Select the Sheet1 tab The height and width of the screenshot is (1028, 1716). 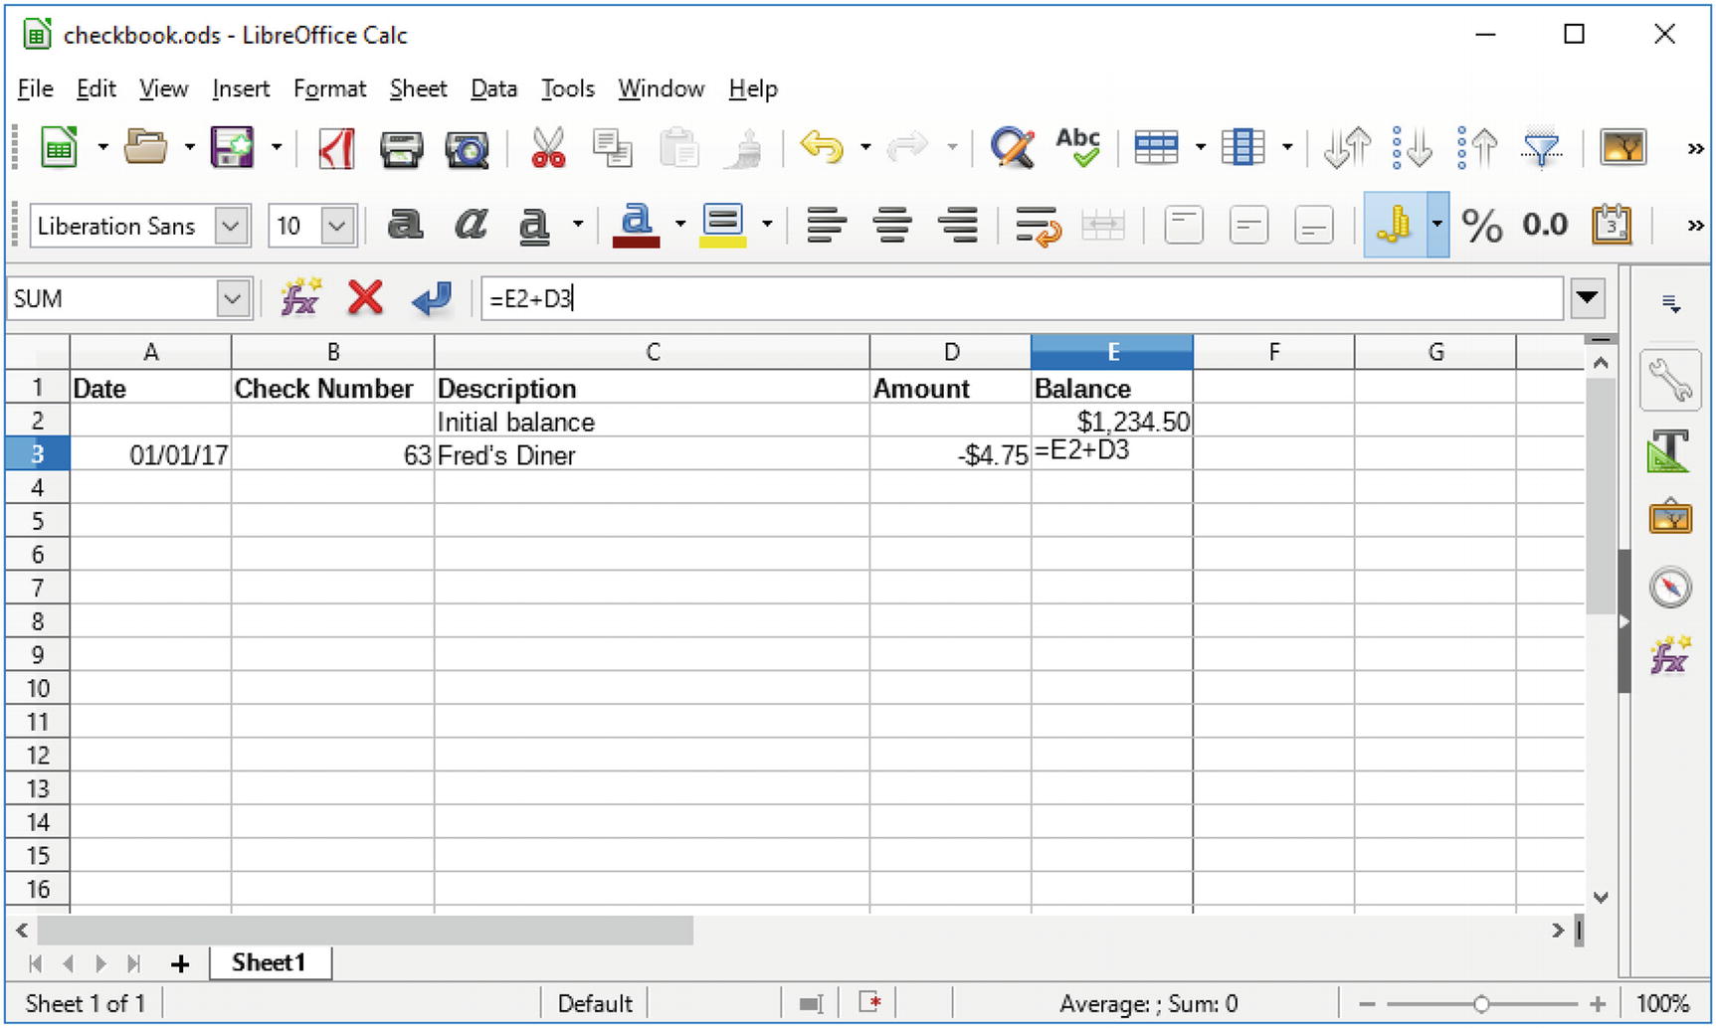coord(269,962)
